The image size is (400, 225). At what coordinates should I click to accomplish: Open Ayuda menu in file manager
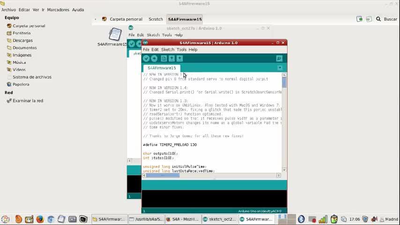(x=78, y=10)
